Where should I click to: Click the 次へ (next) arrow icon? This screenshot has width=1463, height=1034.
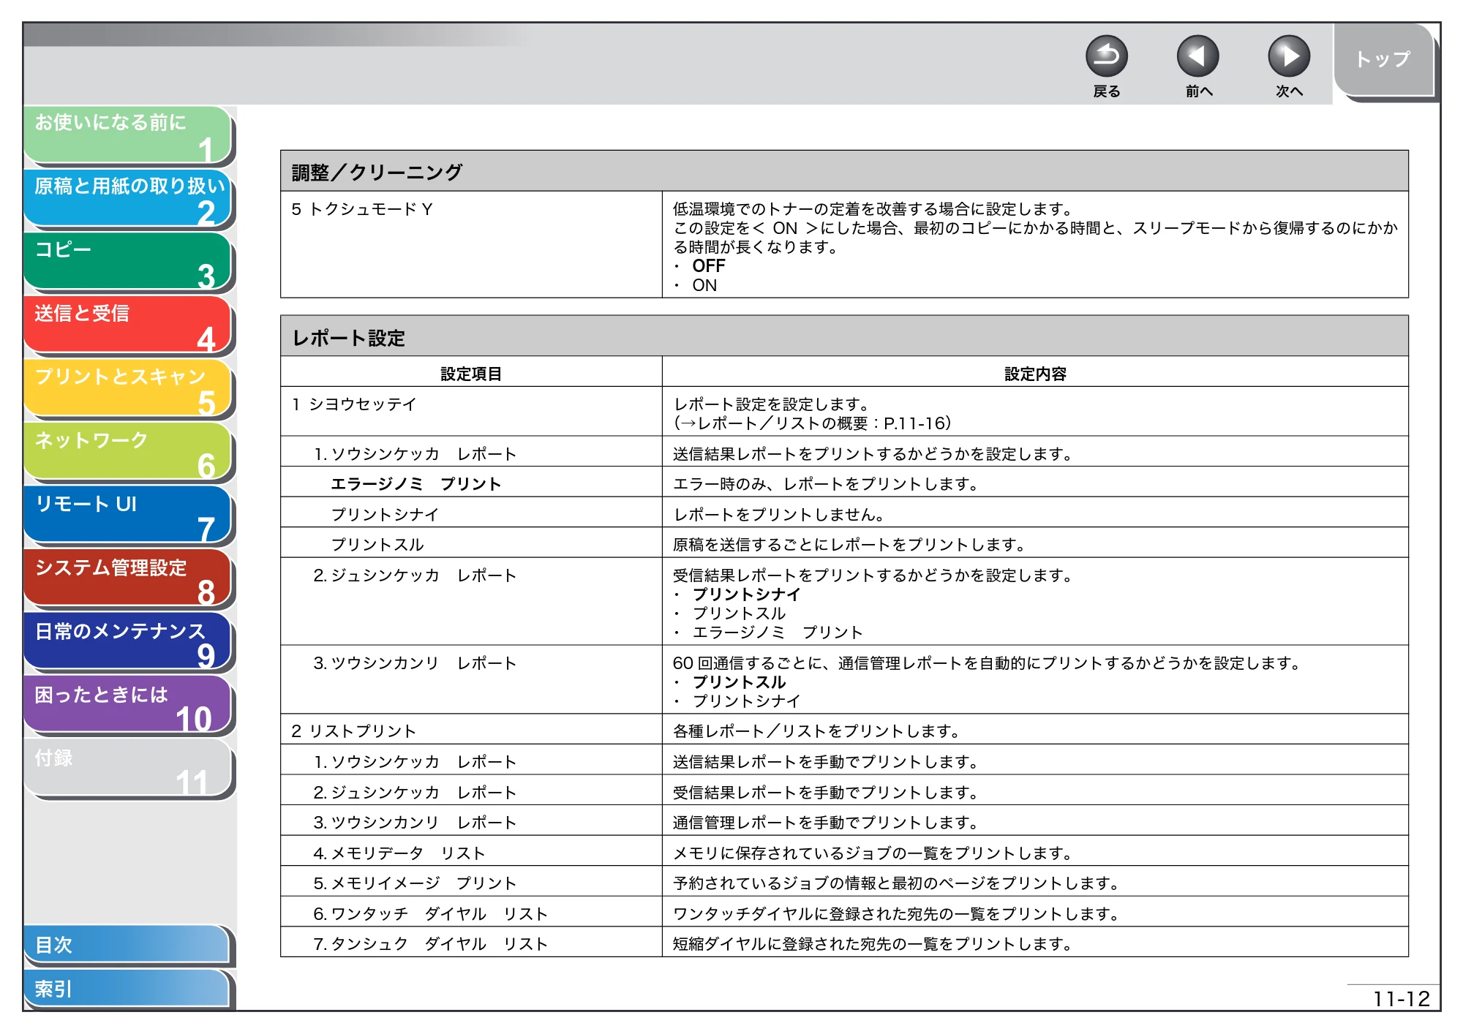point(1288,56)
